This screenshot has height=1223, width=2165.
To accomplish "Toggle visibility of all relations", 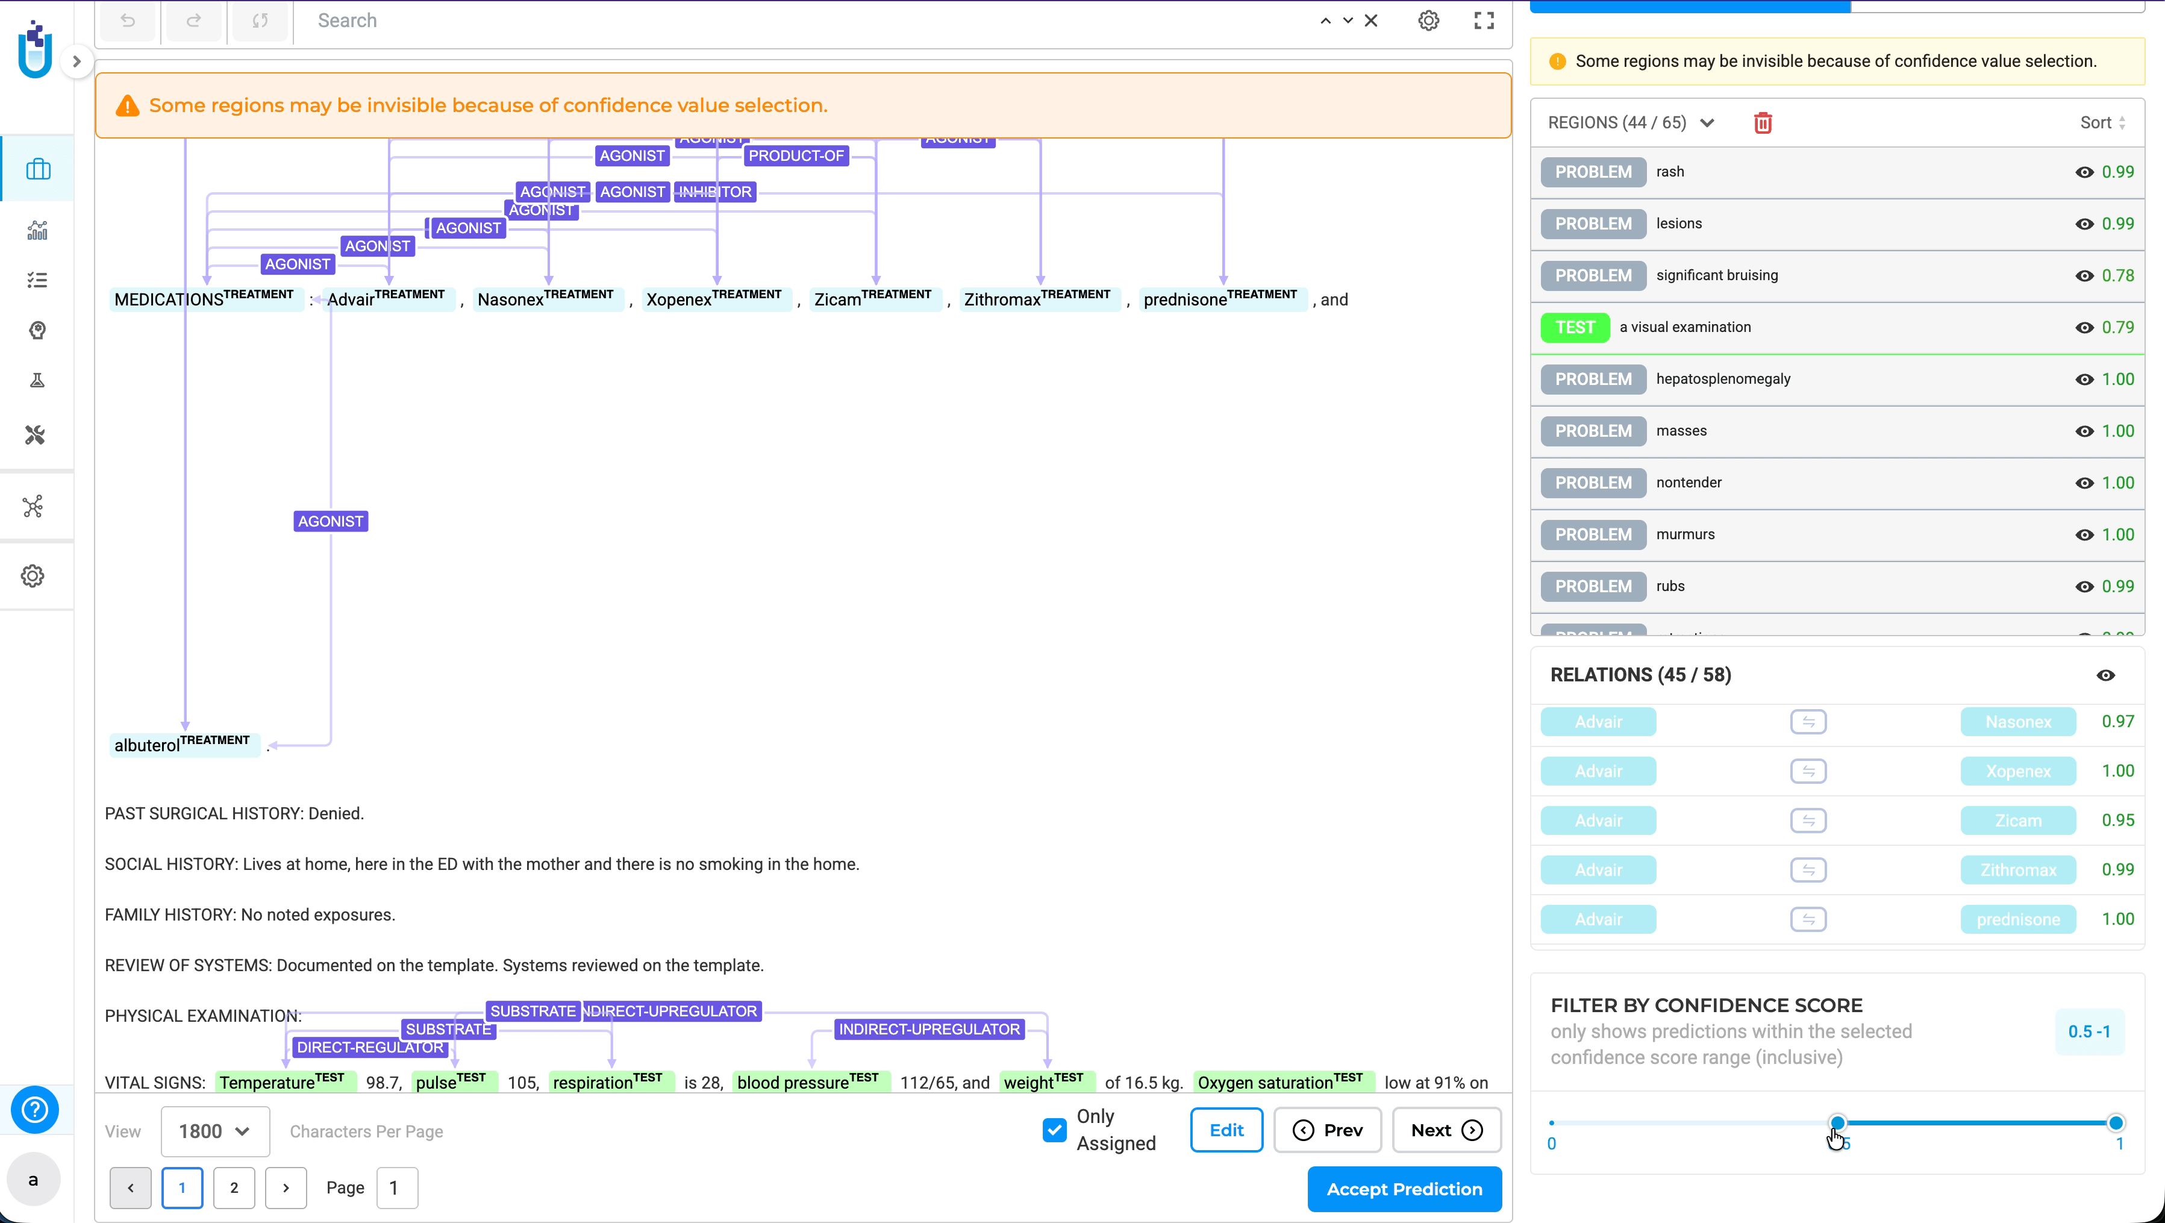I will (x=2105, y=675).
